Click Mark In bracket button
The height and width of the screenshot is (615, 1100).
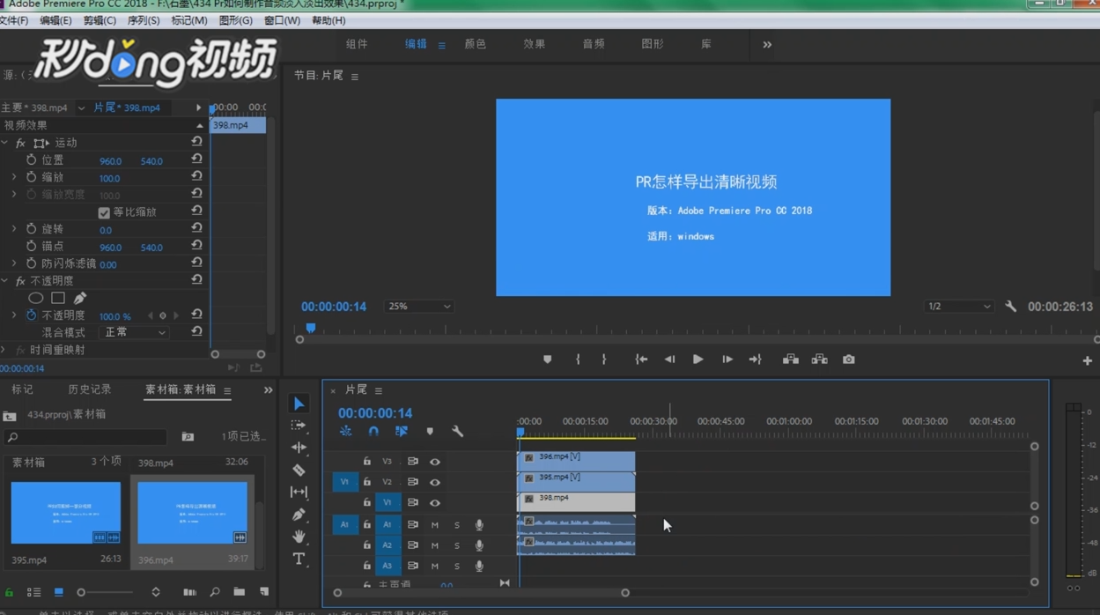click(578, 359)
